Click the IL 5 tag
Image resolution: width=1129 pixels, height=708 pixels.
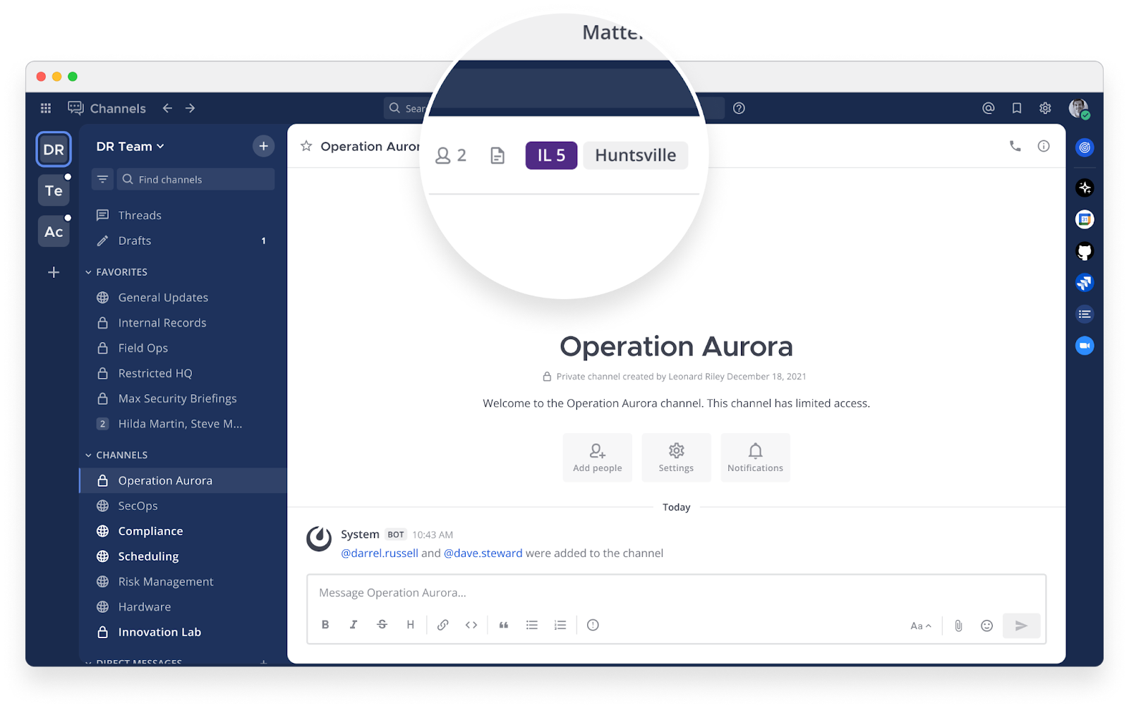(x=551, y=155)
